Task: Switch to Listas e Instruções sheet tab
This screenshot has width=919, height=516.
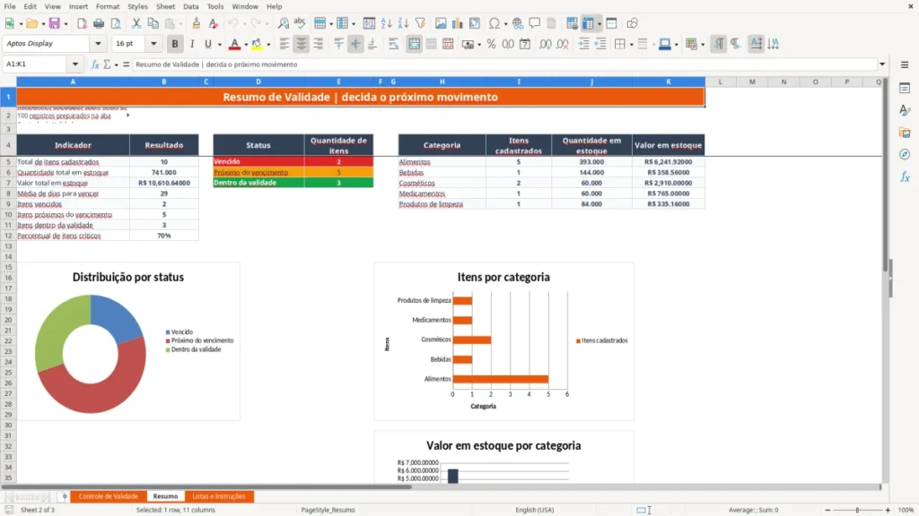Action: point(219,496)
